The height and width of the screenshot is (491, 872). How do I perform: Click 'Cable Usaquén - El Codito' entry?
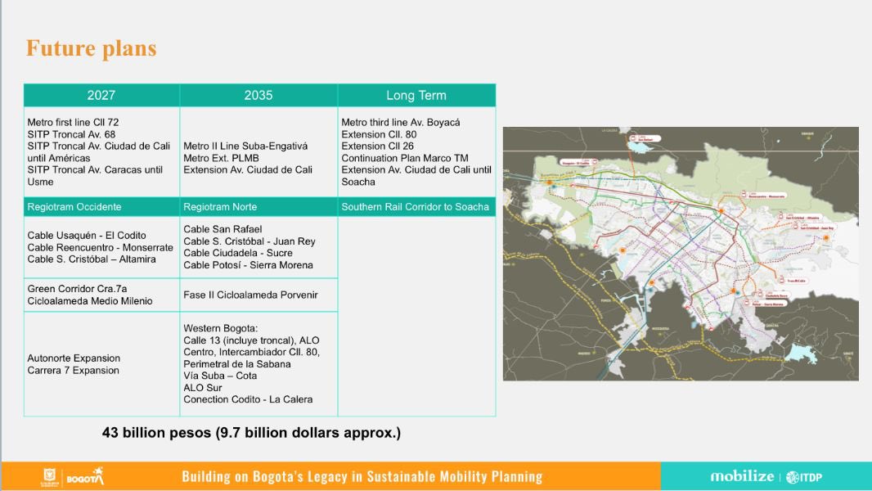pos(87,235)
